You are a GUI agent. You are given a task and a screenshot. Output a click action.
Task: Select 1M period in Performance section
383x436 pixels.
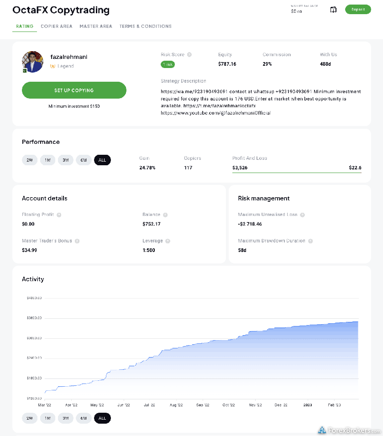coord(48,160)
